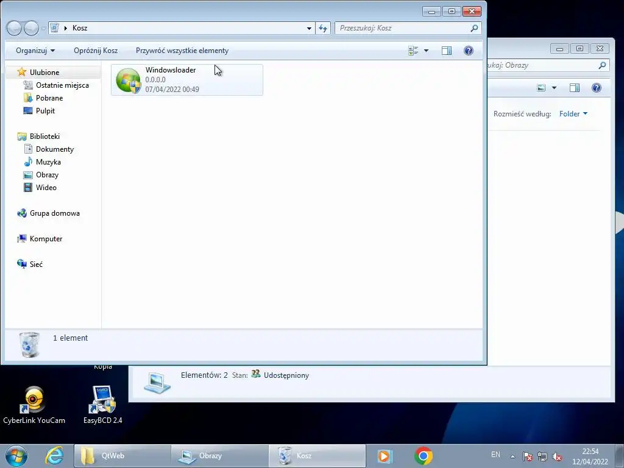This screenshot has height=468, width=624.
Task: Open recent pages dropdown beside navigation buttons
Action: tap(43, 28)
